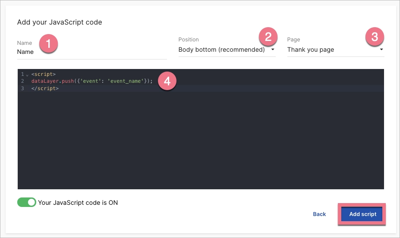The height and width of the screenshot is (238, 400).
Task: Click the Page dropdown caret arrow
Action: [x=381, y=50]
